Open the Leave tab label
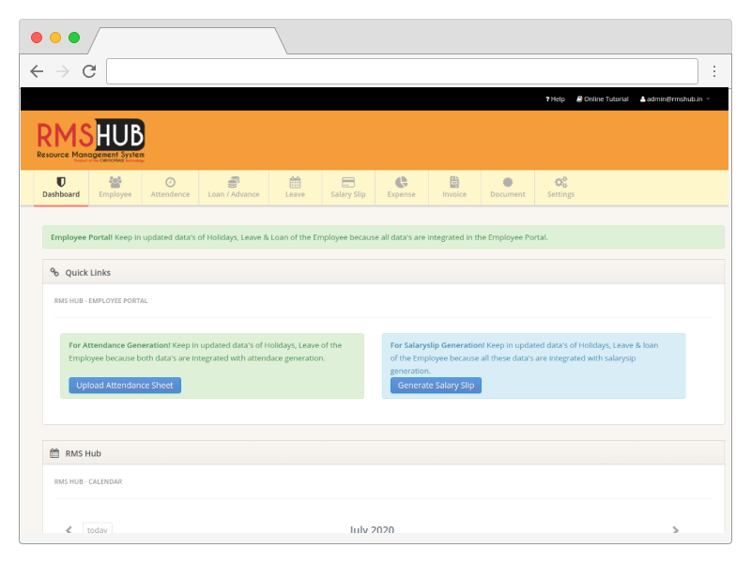Screen dimensions: 751x563 295,194
